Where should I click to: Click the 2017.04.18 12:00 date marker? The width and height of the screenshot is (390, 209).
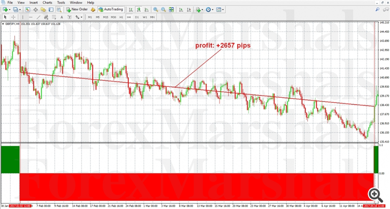pos(374,206)
